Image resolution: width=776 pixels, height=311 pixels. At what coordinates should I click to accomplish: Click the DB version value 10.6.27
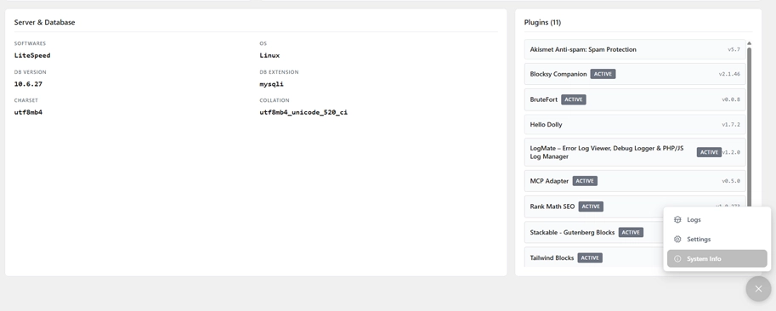(28, 84)
